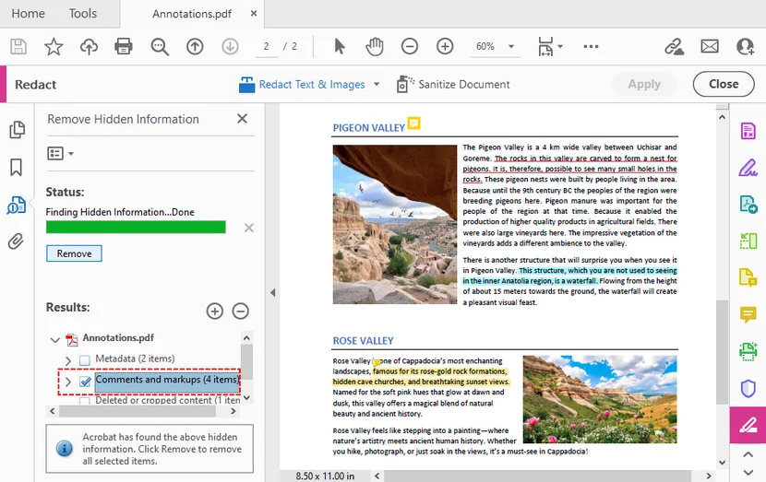Open the Organize Pages tool
This screenshot has width=766, height=482.
[748, 241]
